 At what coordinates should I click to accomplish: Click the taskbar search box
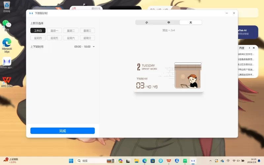(x=94, y=161)
